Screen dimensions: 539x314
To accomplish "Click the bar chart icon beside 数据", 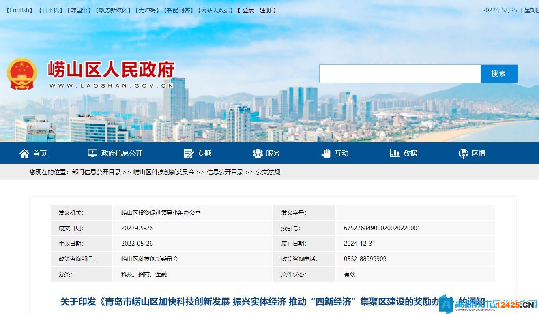I will pos(394,153).
